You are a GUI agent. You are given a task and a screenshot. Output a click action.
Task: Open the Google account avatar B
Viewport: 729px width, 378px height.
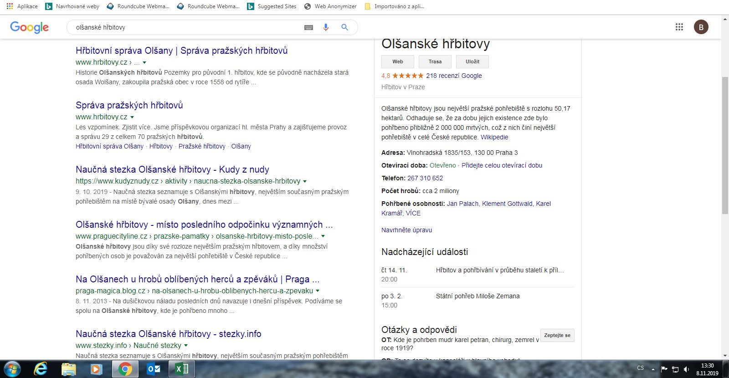(701, 27)
